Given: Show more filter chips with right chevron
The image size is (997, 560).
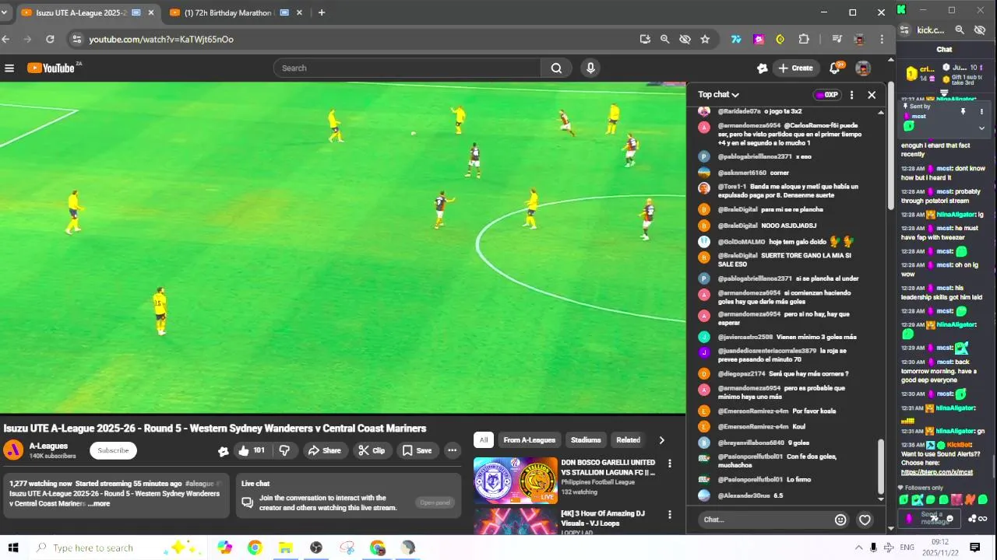Looking at the screenshot, I should tap(661, 440).
